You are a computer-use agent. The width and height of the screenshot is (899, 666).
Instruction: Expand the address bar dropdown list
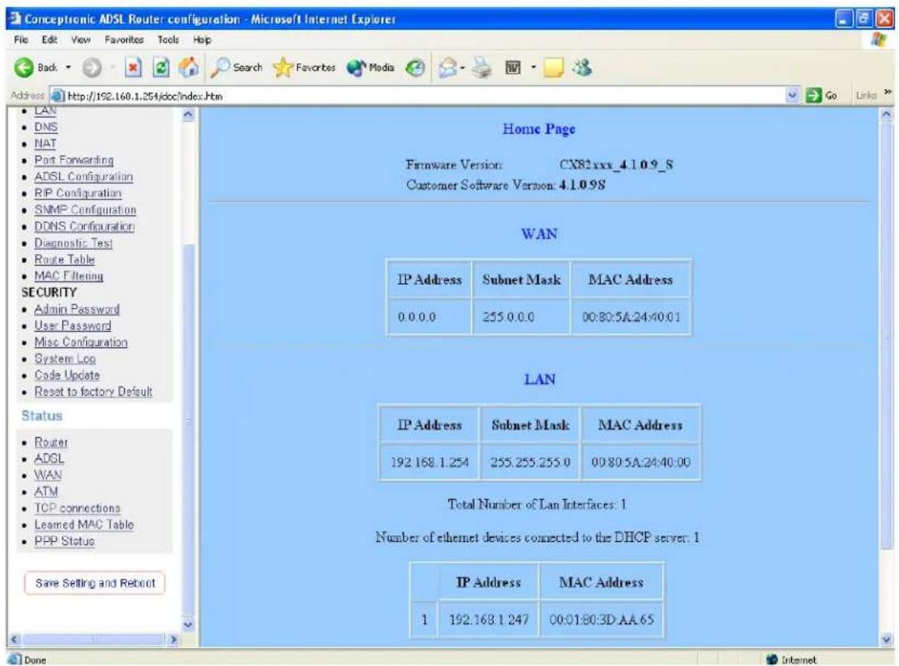coord(792,95)
